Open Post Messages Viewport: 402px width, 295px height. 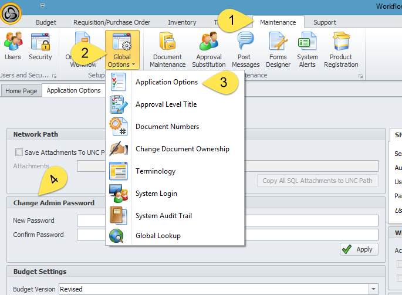pos(245,49)
